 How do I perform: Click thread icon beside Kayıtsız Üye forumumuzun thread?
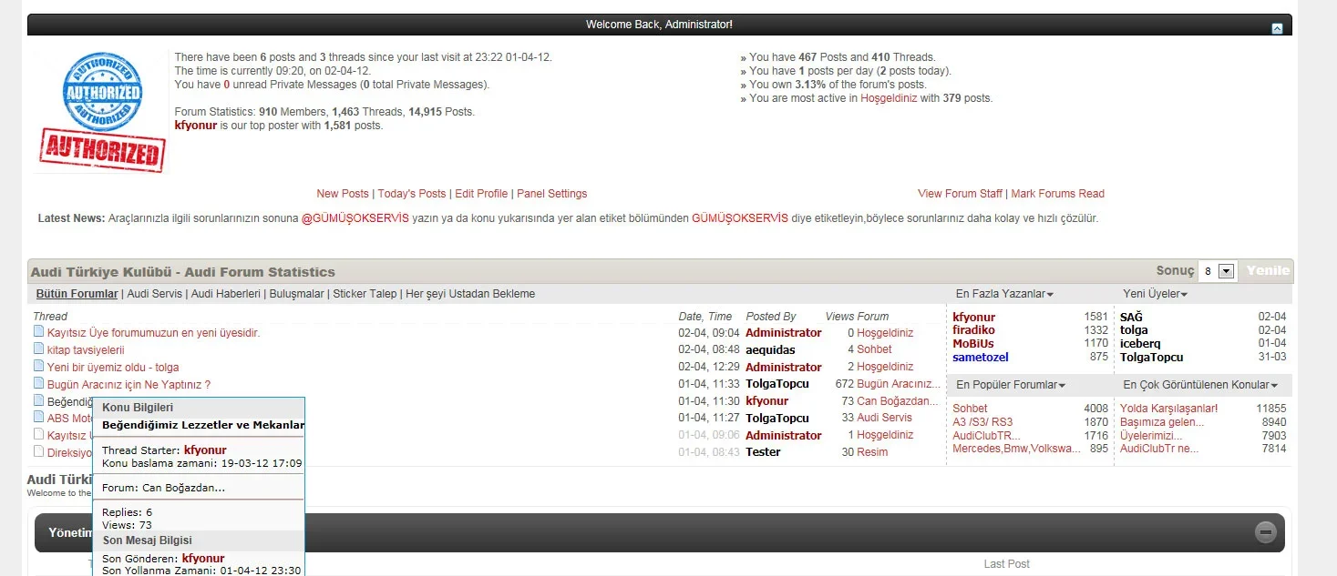tap(38, 332)
